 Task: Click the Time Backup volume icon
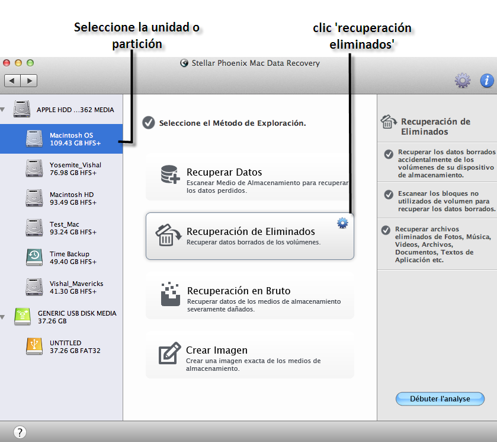click(34, 257)
